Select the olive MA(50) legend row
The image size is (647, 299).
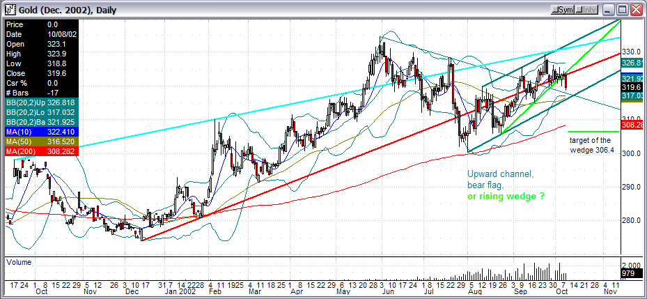39,140
